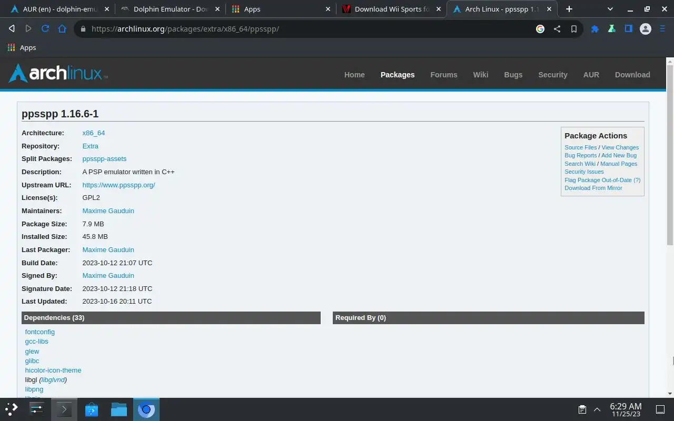
Task: Click the browser icon in taskbar
Action: (x=146, y=409)
